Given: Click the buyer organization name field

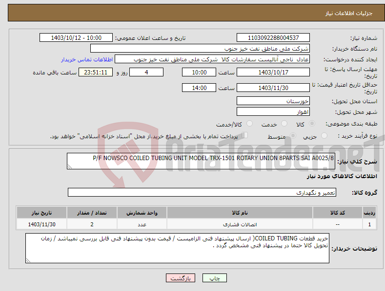Looking at the screenshot, I should 200,49.
